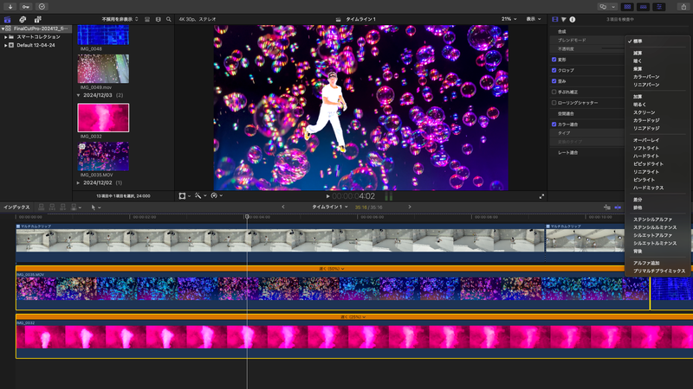Open the retime speedometer menu

point(217,196)
